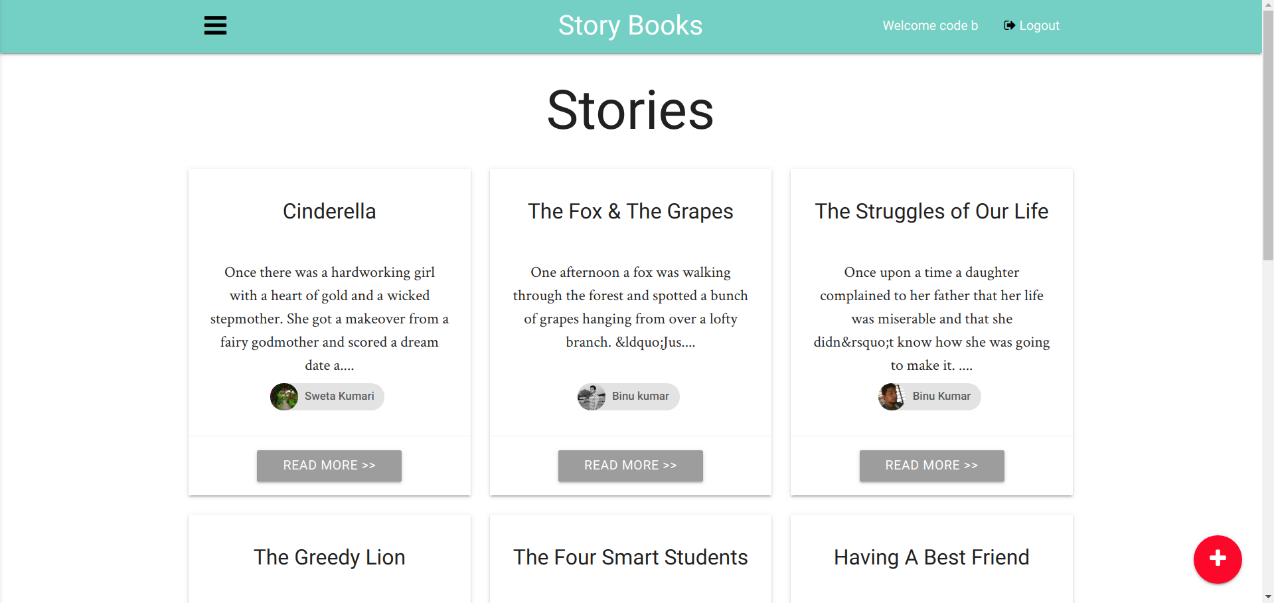Open The Four Smart Students story title
This screenshot has width=1274, height=603.
[629, 558]
